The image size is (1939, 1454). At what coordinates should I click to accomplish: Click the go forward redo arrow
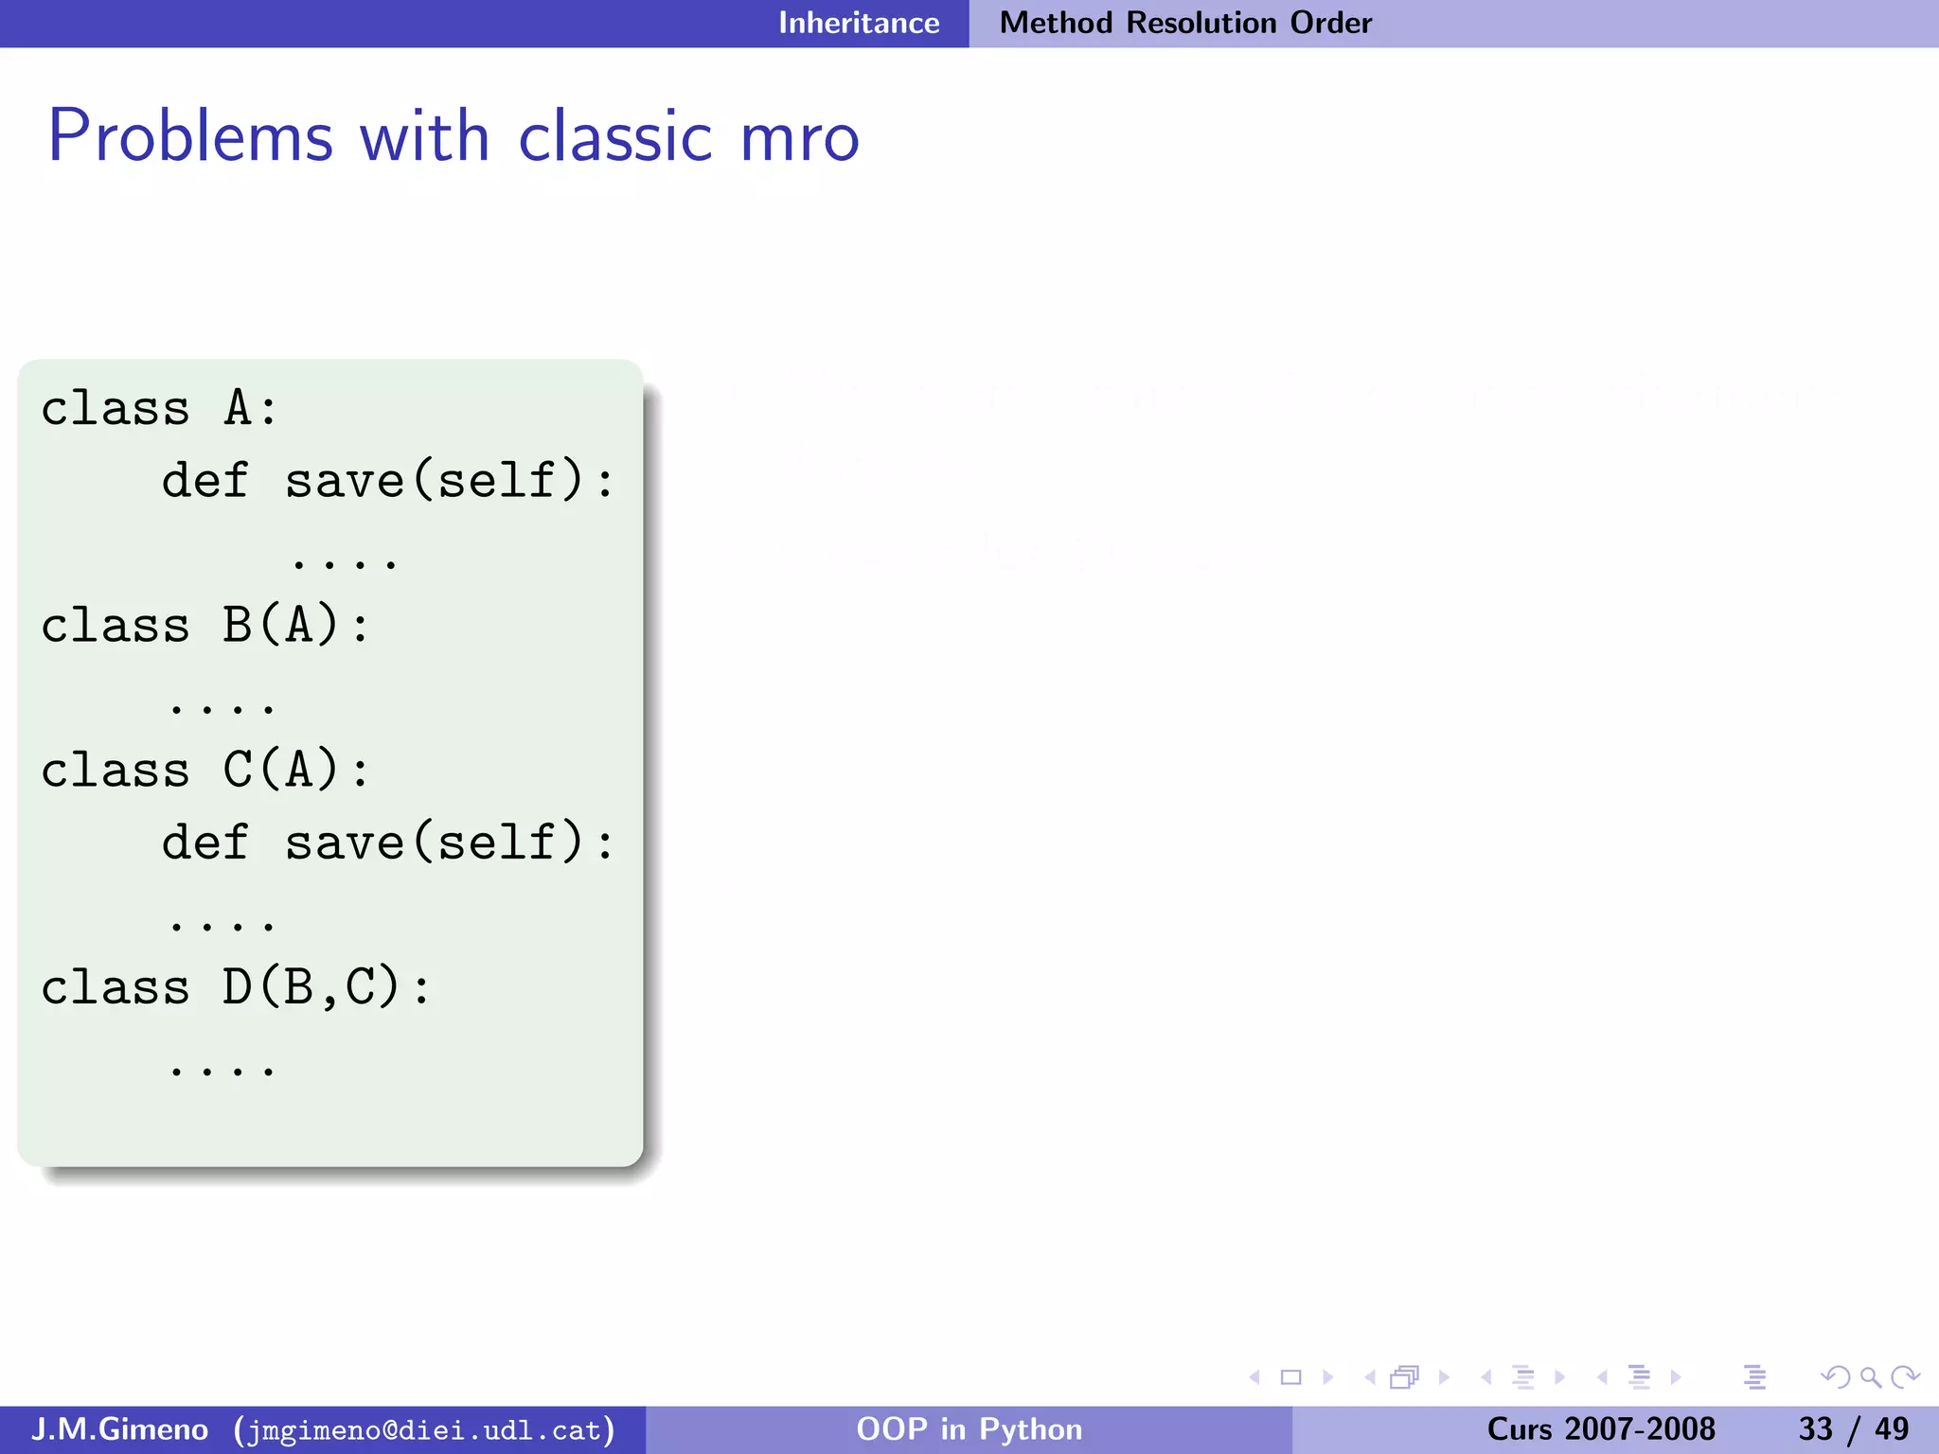[x=1905, y=1377]
